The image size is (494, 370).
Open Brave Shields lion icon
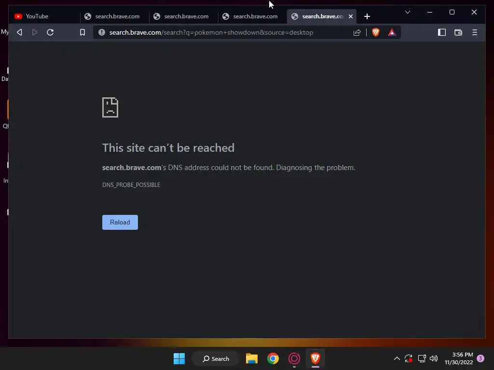pos(375,32)
